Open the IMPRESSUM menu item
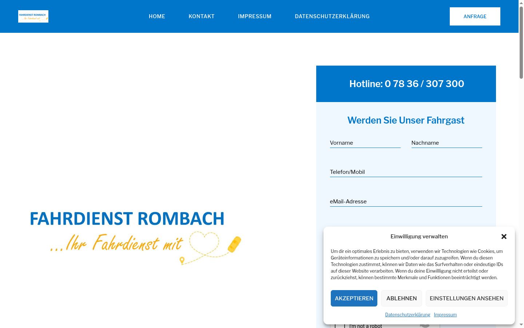The width and height of the screenshot is (524, 328). pos(255,16)
